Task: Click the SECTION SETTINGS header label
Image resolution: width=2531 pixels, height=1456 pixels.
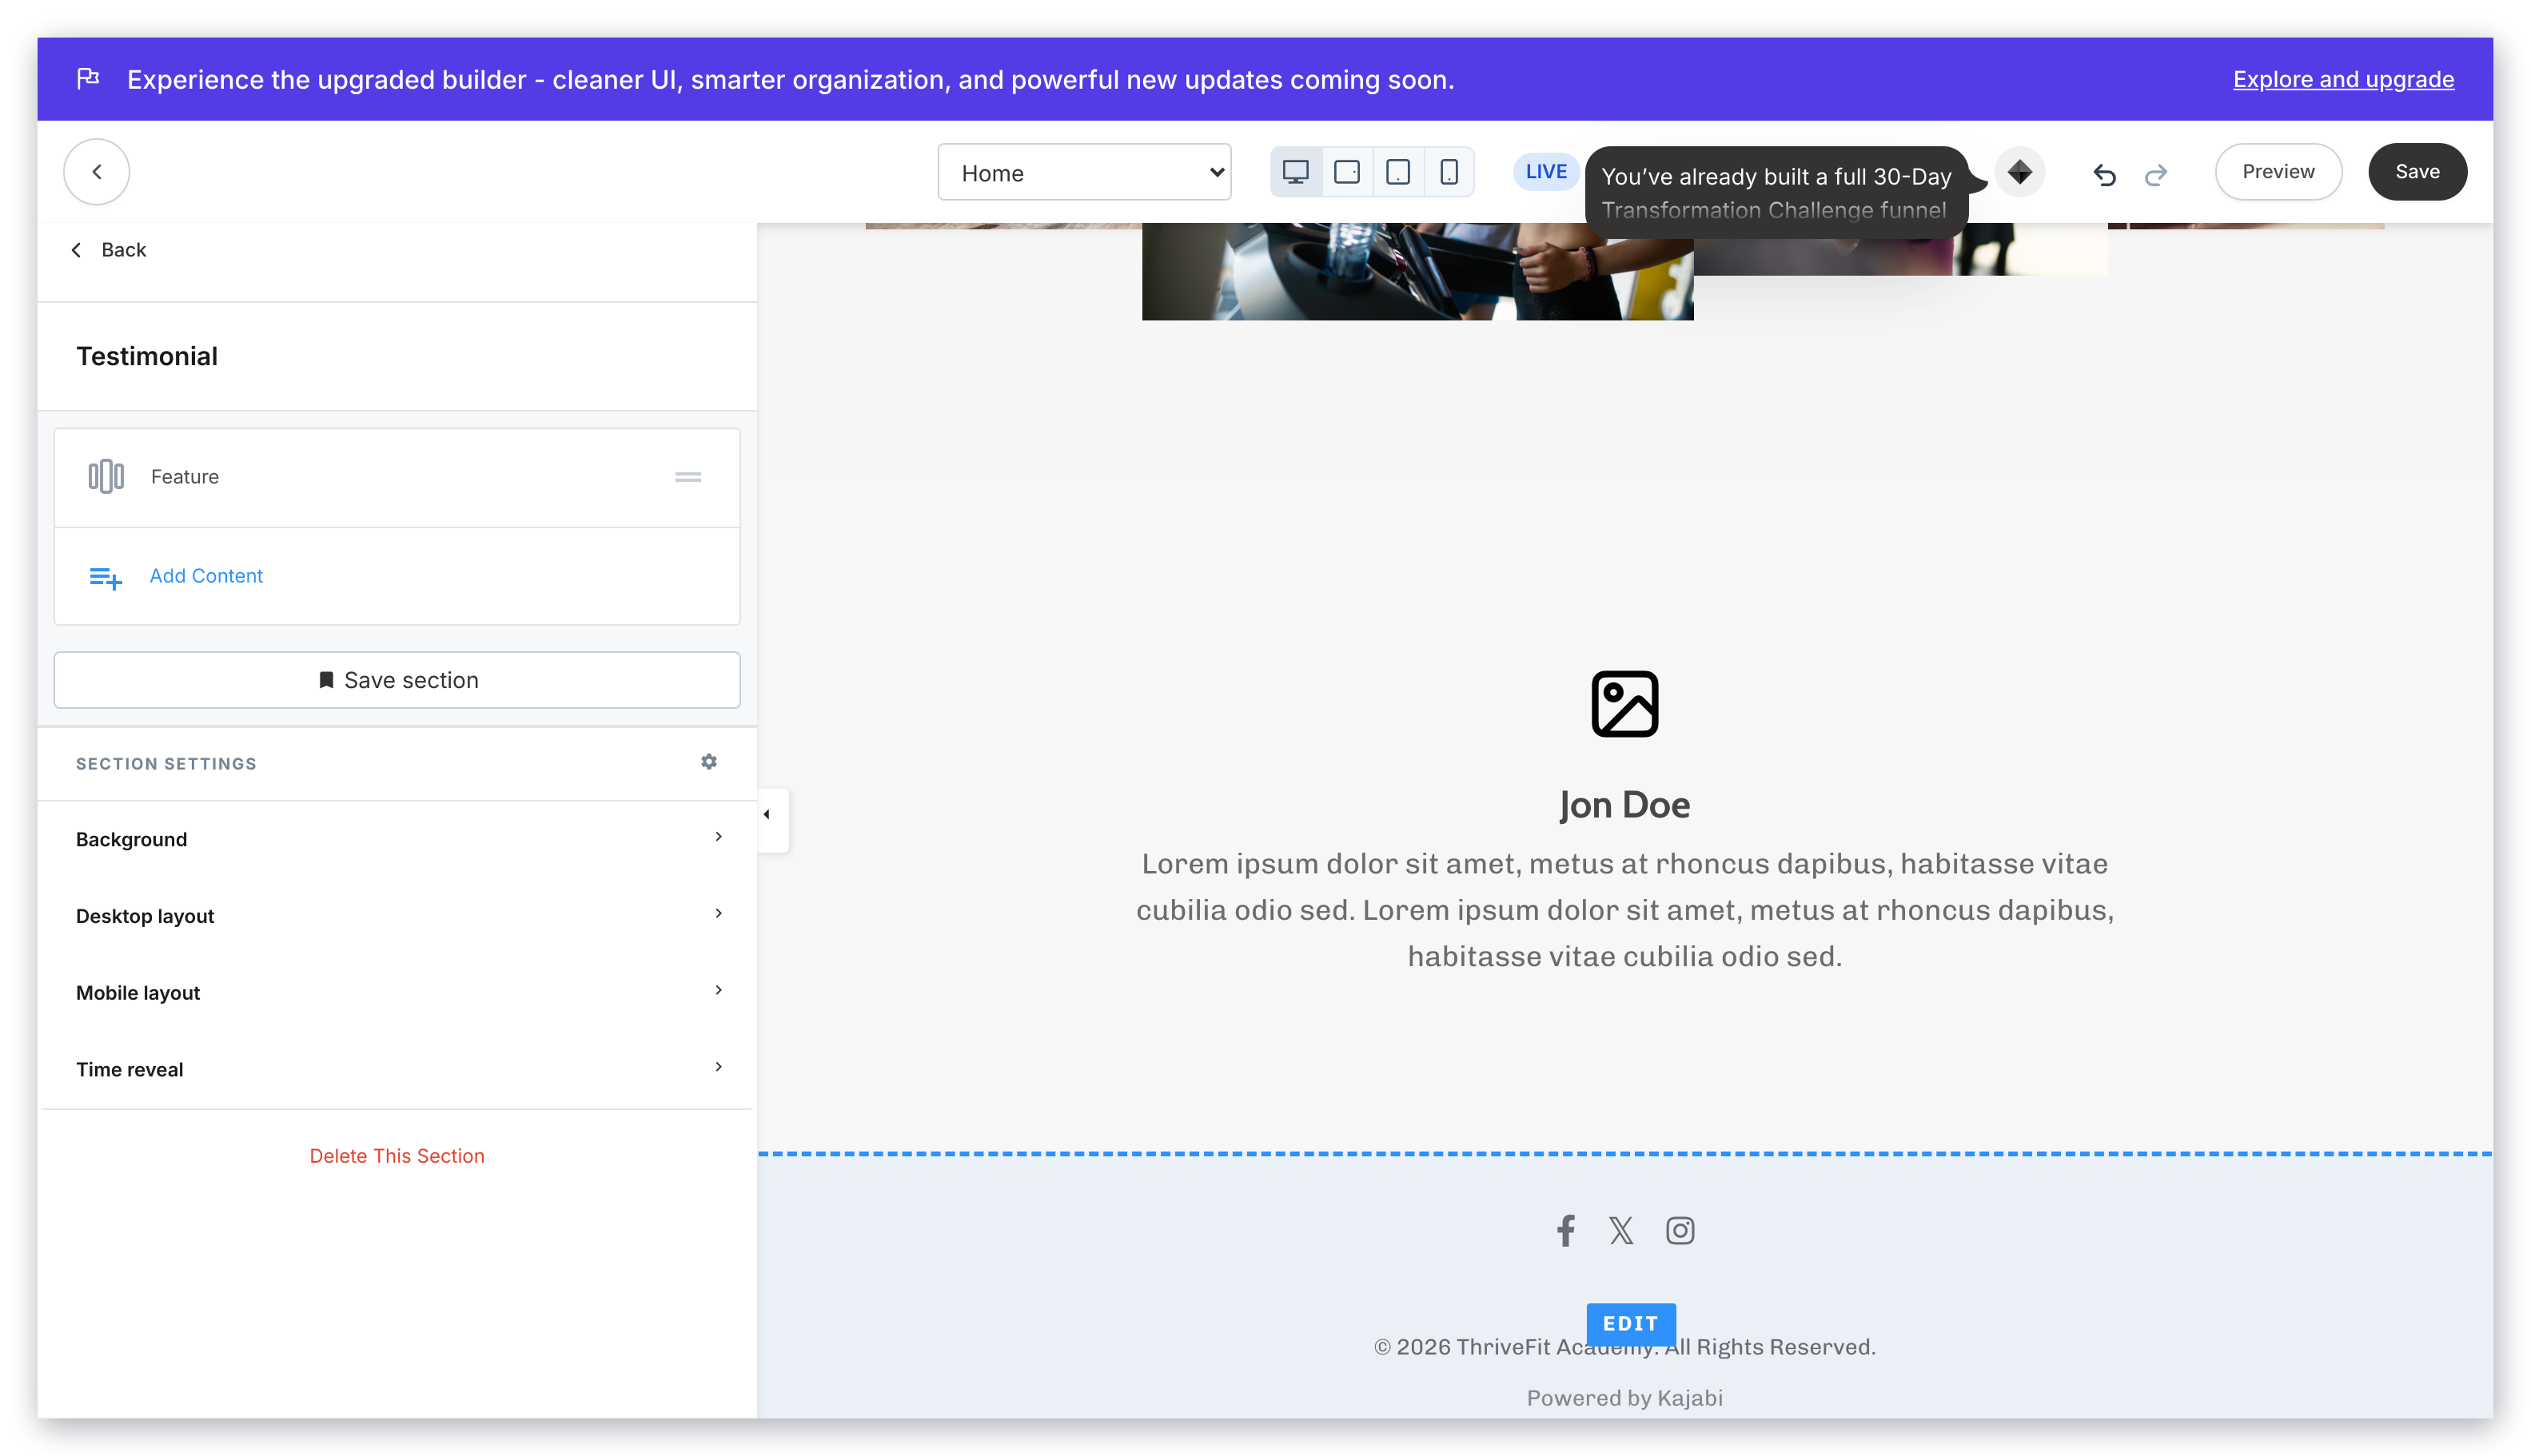Action: coord(166,764)
